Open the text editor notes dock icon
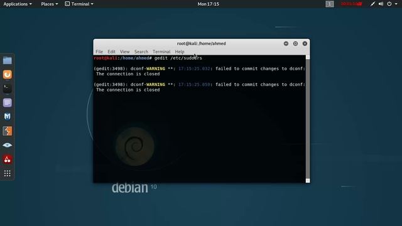Image resolution: width=402 pixels, height=226 pixels. 7,103
